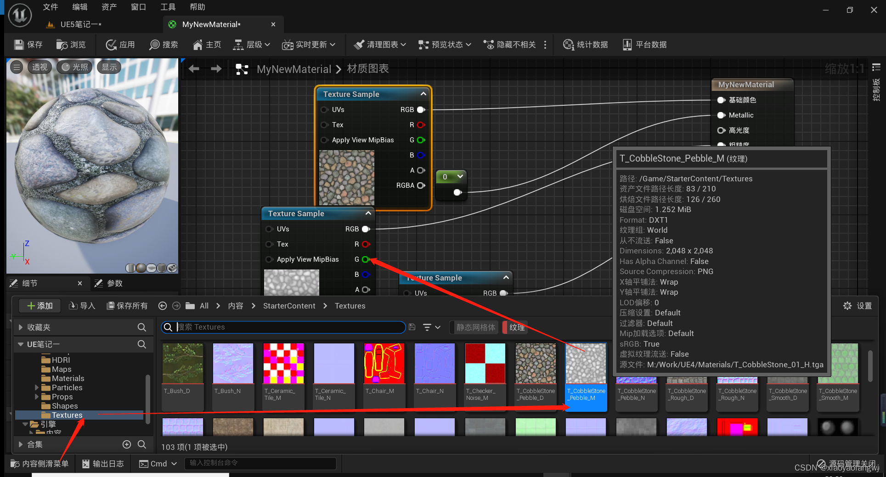Click 保存所有 save all button

pyautogui.click(x=127, y=306)
